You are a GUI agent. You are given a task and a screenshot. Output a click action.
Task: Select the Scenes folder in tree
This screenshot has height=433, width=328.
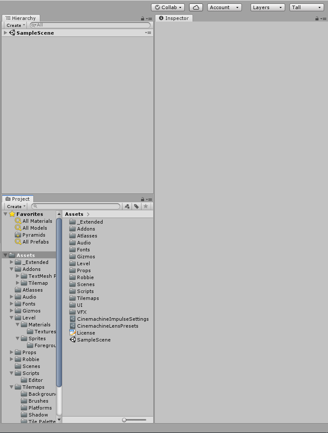click(x=28, y=366)
